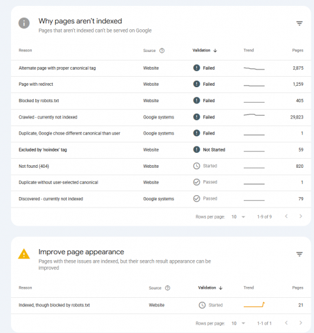Click Passed checkmark for Discovered - currently not indexed
This screenshot has height=333, width=314.
[196, 198]
